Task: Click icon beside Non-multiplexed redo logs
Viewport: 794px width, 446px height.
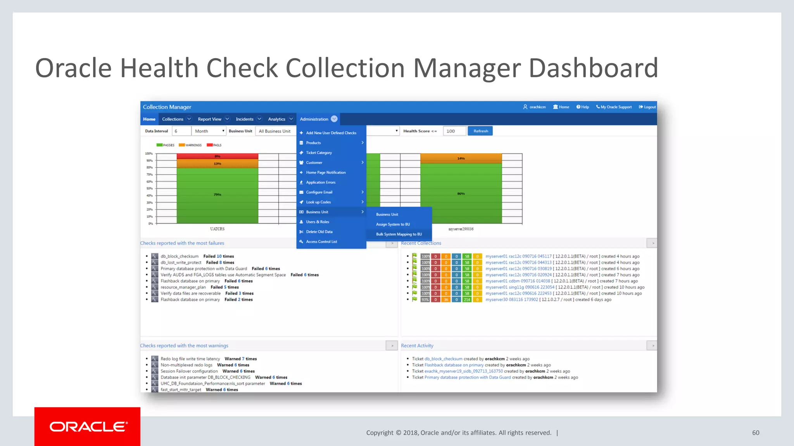Action: (155, 365)
